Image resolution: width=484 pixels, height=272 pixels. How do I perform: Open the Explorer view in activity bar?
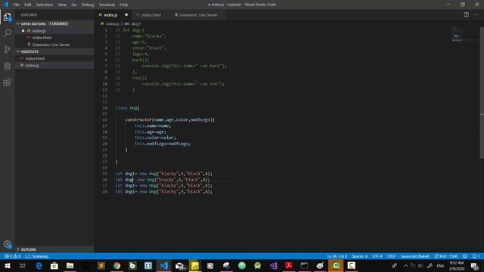pos(7,17)
